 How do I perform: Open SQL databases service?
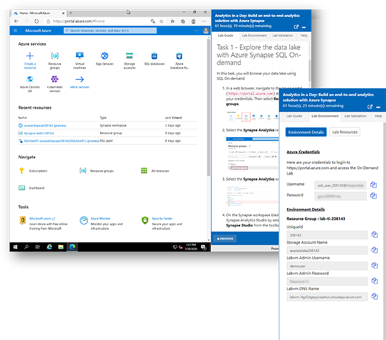click(x=154, y=56)
